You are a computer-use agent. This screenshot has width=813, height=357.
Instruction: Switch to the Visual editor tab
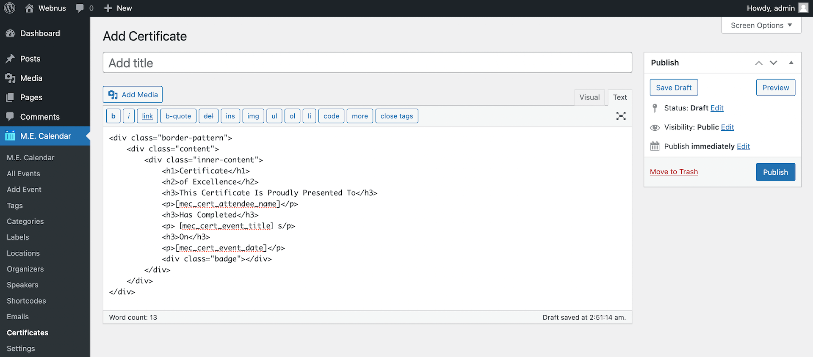coord(589,97)
